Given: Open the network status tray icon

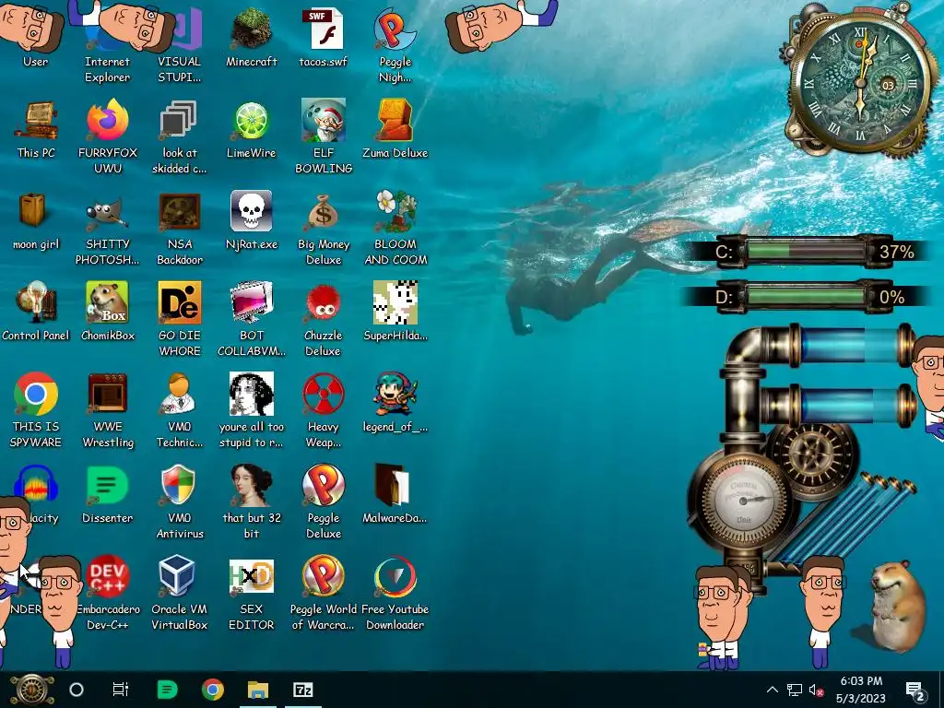Looking at the screenshot, I should click(795, 690).
